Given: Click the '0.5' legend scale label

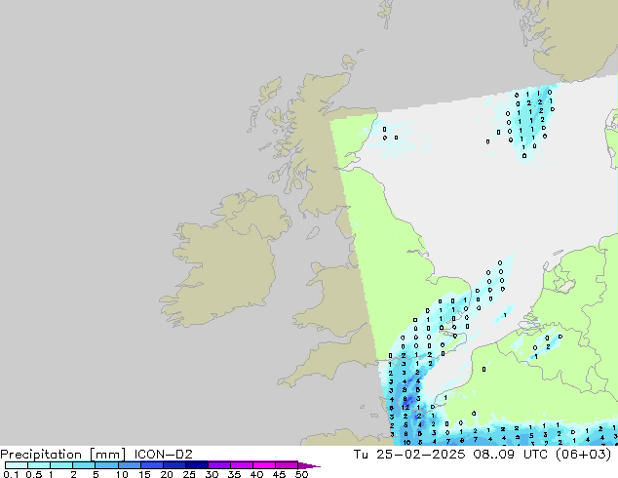Looking at the screenshot, I should tap(34, 474).
